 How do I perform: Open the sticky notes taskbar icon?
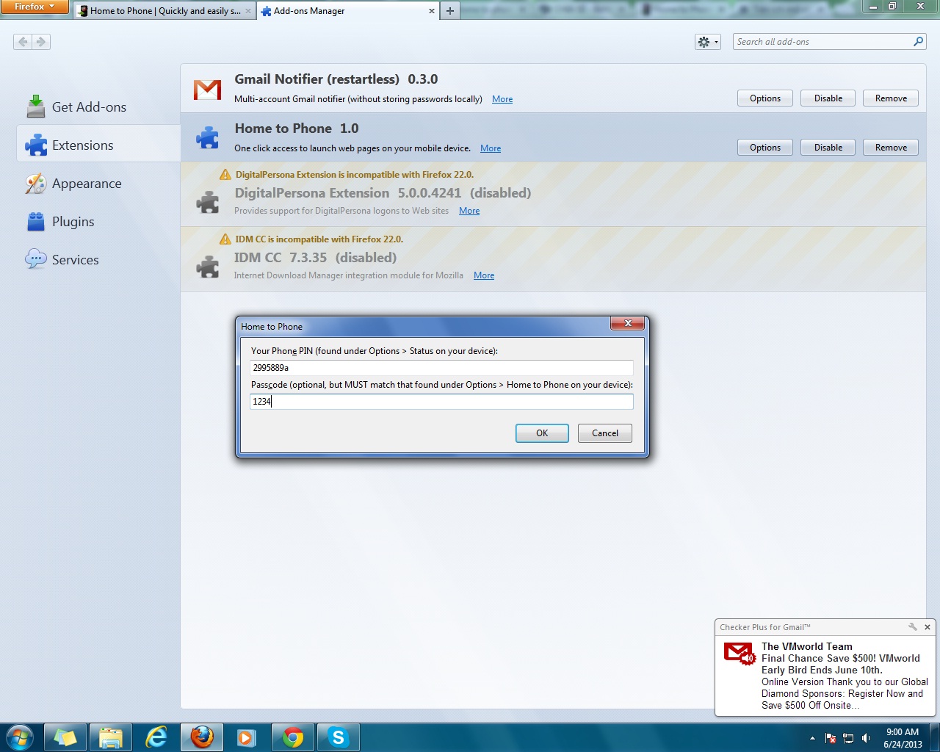pyautogui.click(x=65, y=737)
